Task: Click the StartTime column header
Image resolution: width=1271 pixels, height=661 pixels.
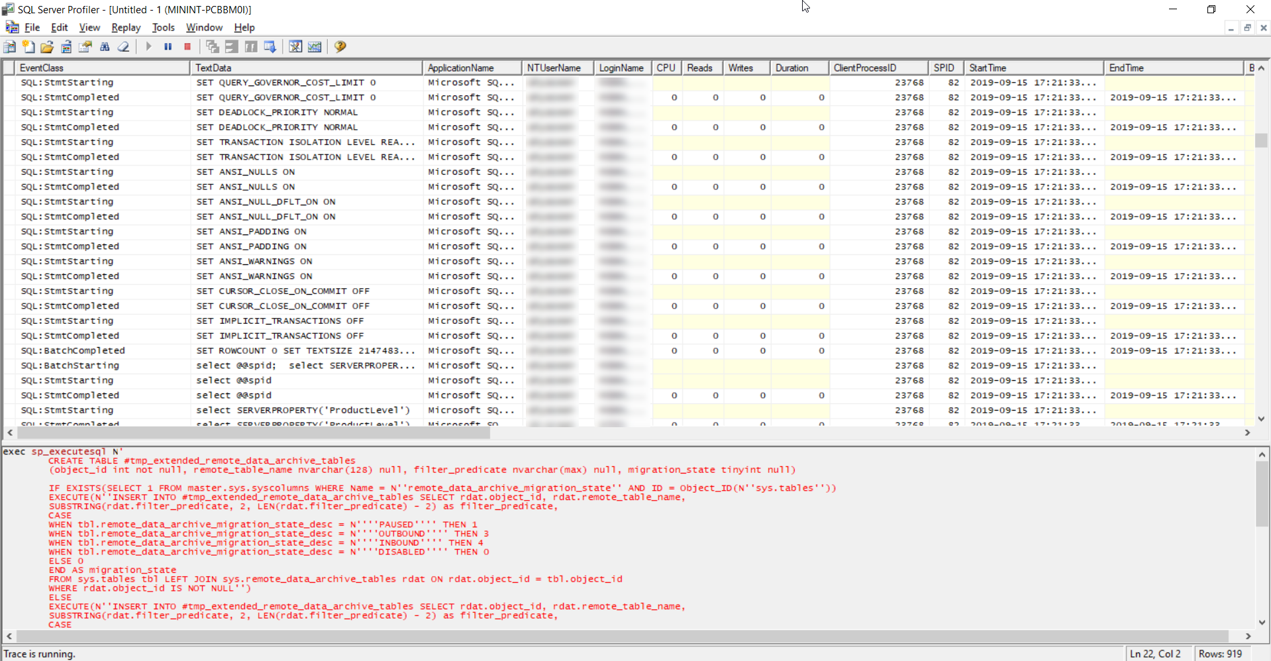Action: click(1034, 68)
